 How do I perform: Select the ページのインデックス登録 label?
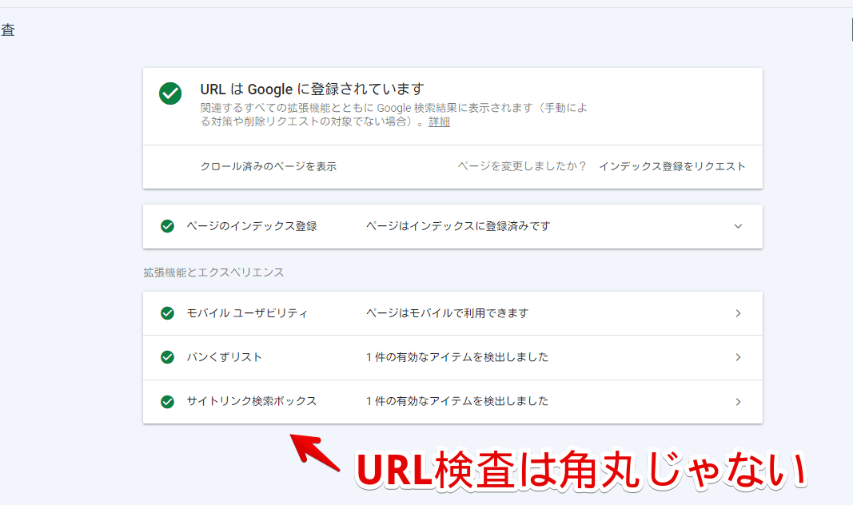point(252,226)
